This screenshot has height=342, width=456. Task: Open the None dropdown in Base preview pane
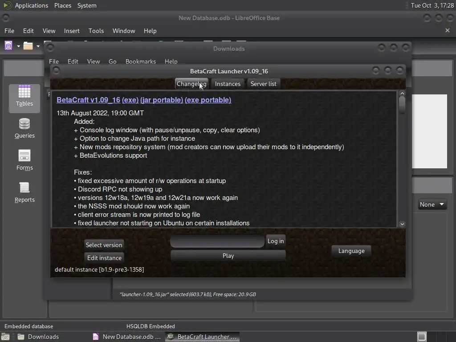click(432, 204)
